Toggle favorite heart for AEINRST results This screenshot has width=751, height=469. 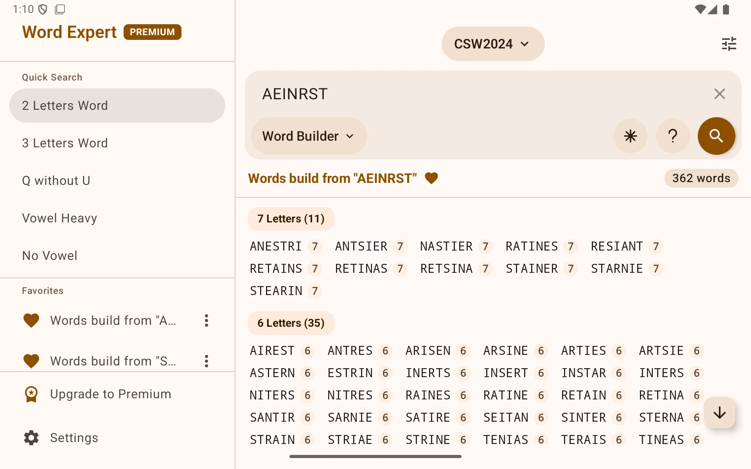431,178
